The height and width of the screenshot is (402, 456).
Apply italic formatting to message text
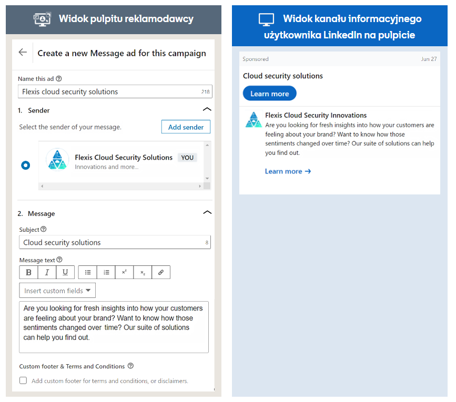tap(47, 272)
